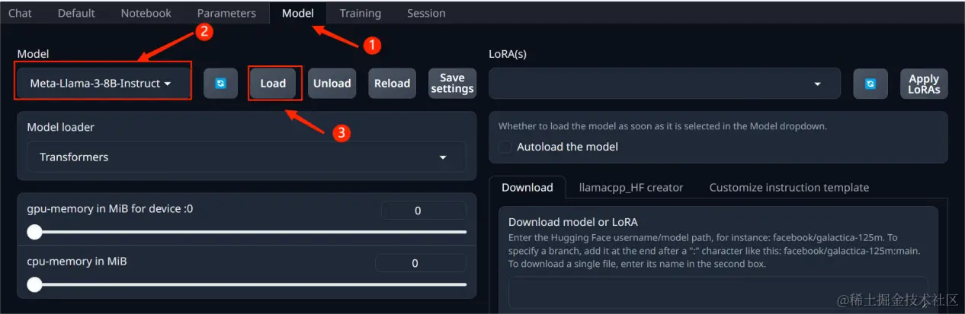The width and height of the screenshot is (965, 314).
Task: Expand the Transformers model loader dropdown
Action: (x=246, y=157)
